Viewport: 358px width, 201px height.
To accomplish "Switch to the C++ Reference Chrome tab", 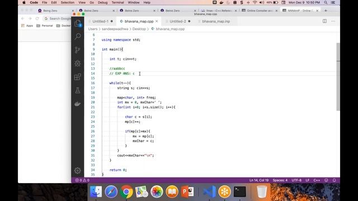I will coord(218,11).
